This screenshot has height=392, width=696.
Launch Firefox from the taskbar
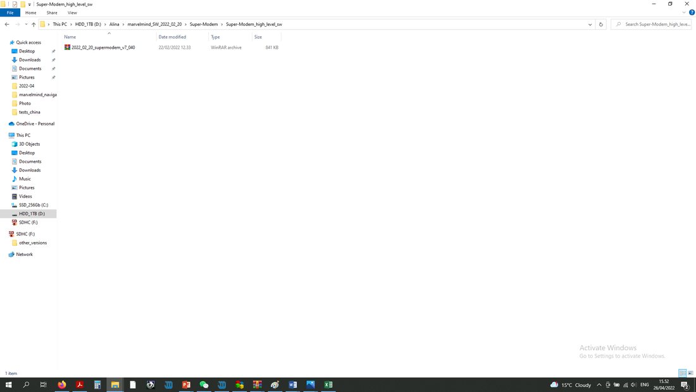pos(62,385)
